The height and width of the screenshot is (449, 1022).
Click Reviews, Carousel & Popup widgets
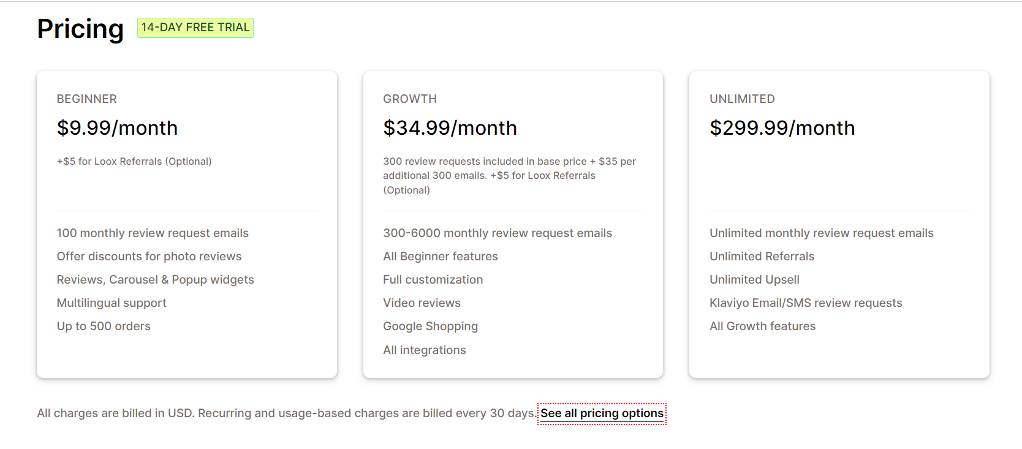pyautogui.click(x=155, y=280)
